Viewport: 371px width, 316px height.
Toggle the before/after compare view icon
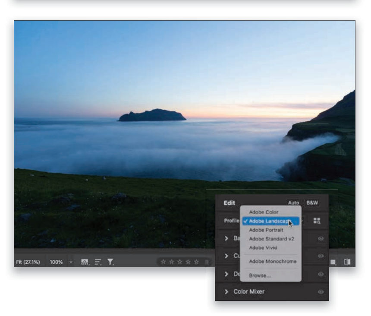(x=347, y=262)
